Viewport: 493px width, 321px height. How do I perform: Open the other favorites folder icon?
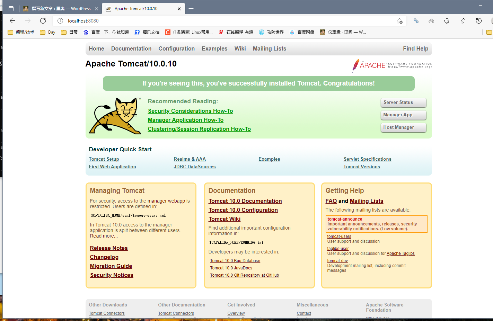489,32
